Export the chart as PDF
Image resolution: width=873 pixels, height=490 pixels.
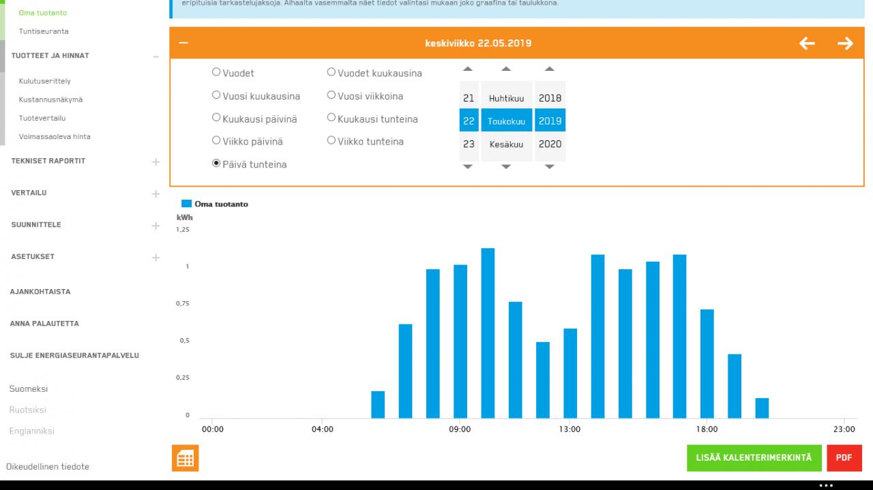point(844,458)
